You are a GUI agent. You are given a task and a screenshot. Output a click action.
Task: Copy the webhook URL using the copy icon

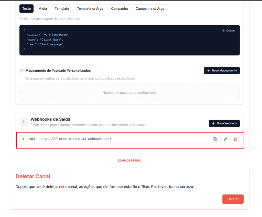(215, 139)
